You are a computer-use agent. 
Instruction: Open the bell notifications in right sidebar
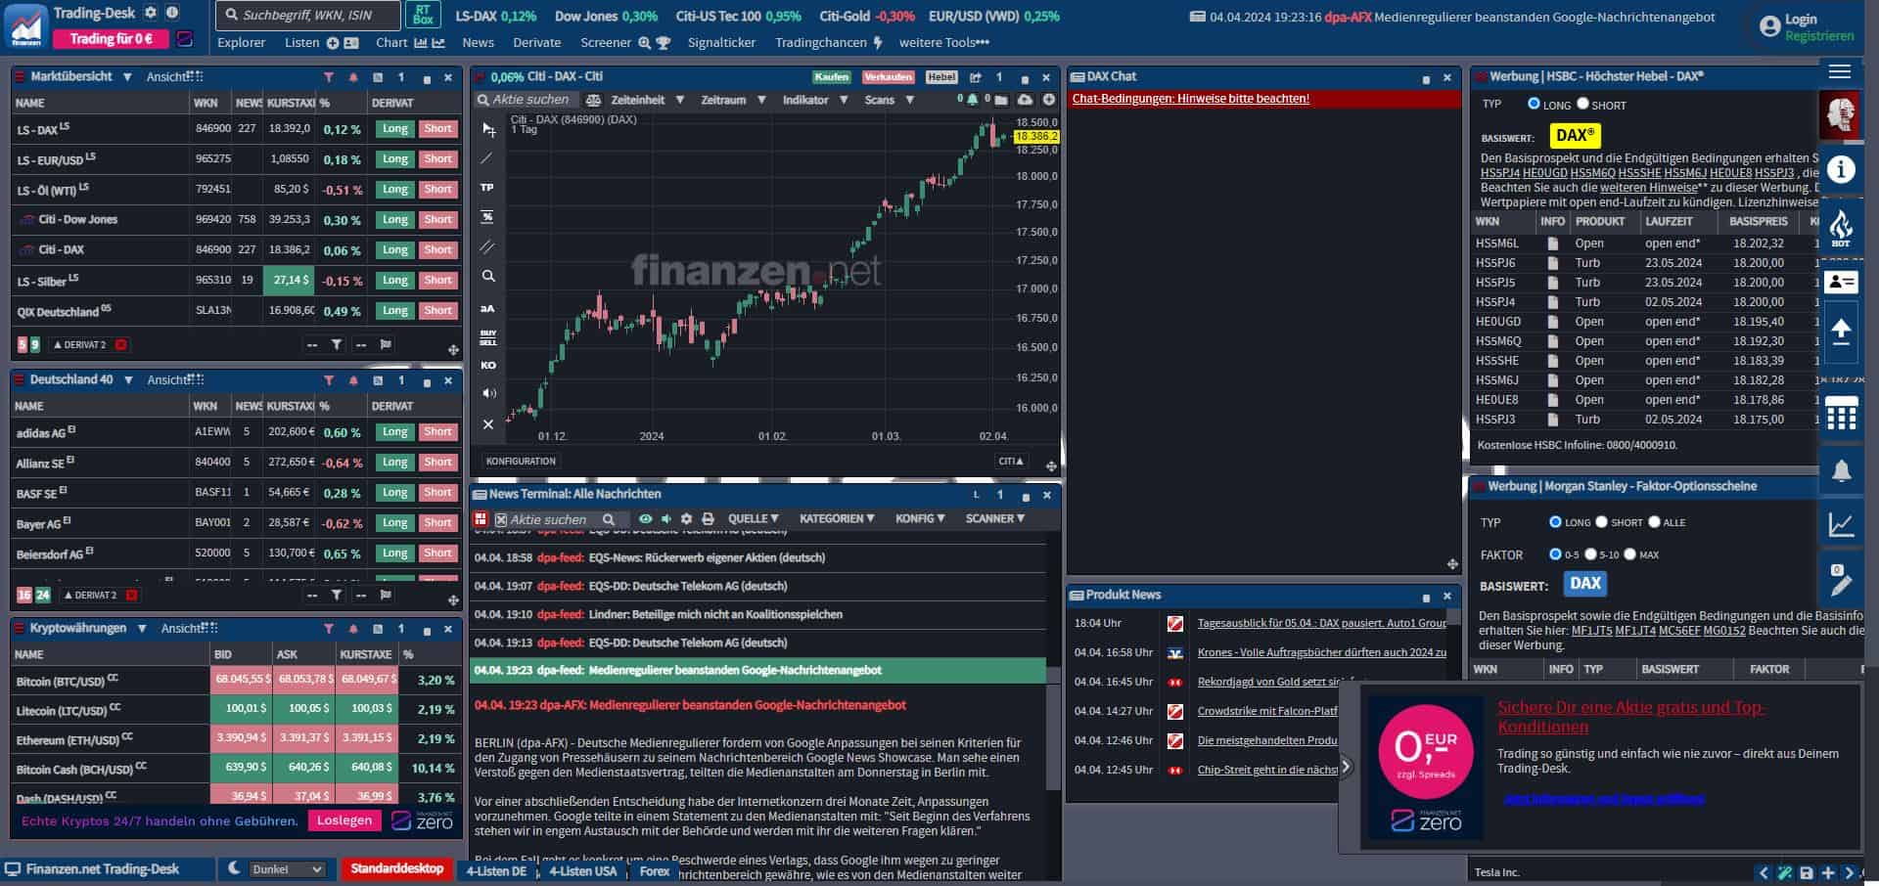coord(1840,470)
